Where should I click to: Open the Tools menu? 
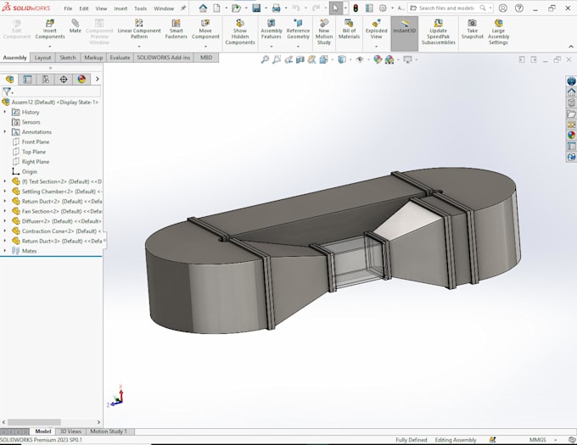pos(141,8)
